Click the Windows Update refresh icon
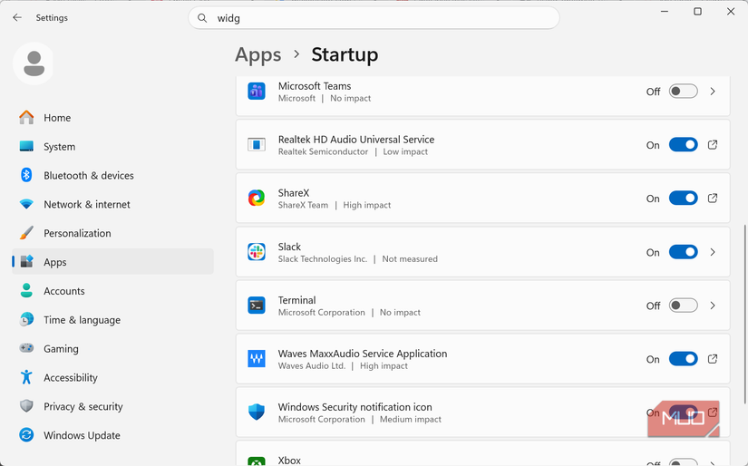Viewport: 748px width, 466px height. 26,435
